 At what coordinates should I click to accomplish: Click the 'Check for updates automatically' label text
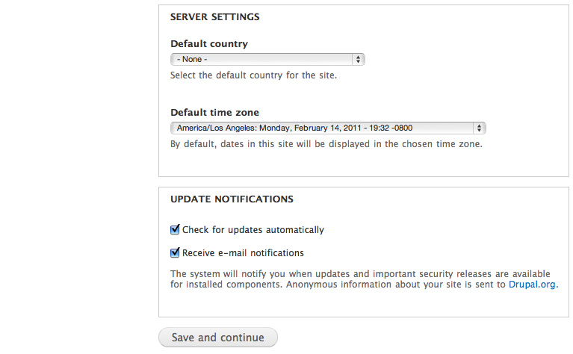253,230
